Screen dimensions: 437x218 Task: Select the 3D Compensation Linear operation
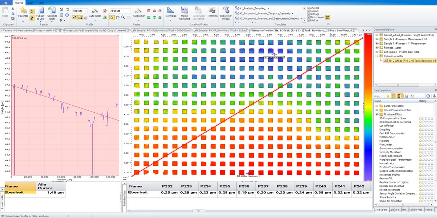[393, 118]
